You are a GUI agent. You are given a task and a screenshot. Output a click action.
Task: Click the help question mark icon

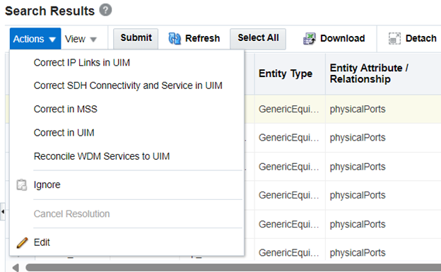coord(105,10)
